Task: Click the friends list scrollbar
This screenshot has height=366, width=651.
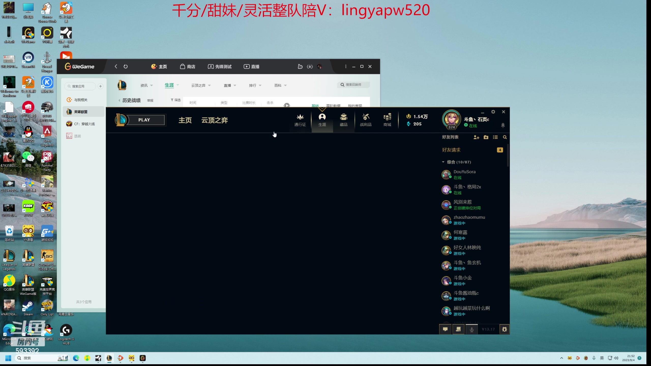Action: (x=508, y=155)
